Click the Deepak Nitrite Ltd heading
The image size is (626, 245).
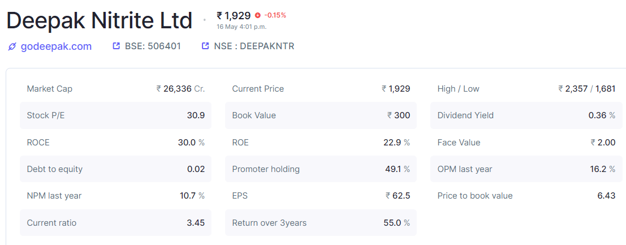[100, 21]
